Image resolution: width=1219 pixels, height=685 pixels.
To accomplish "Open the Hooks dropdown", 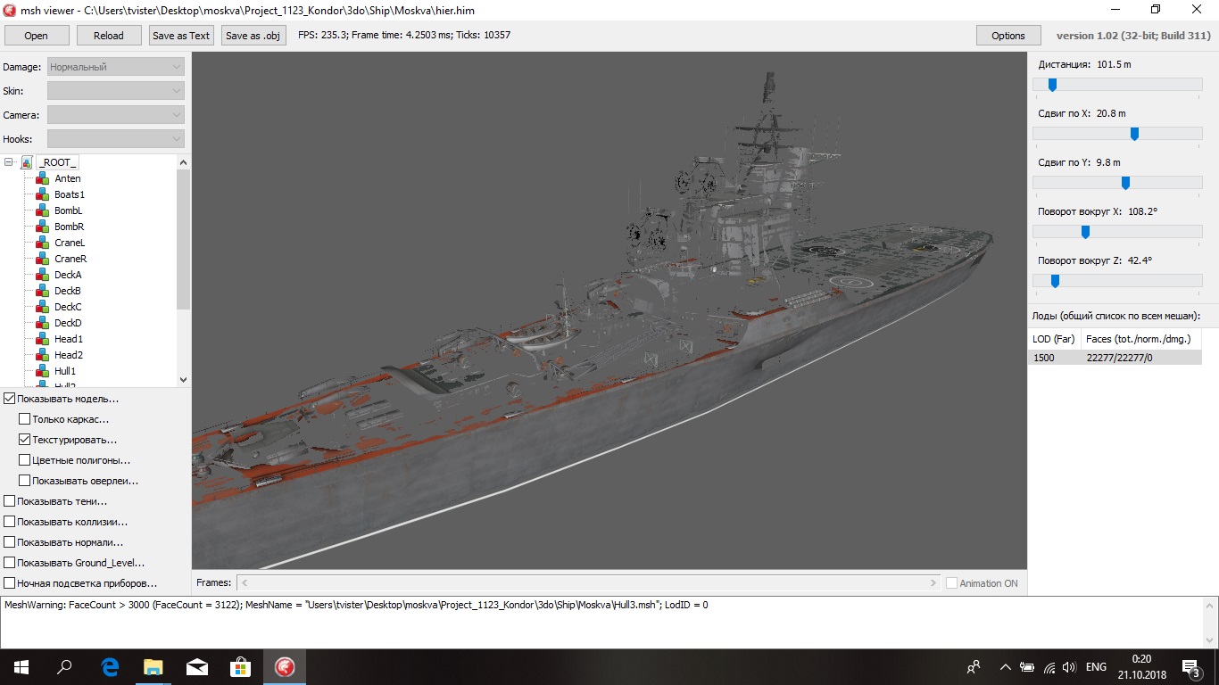I will tap(116, 139).
